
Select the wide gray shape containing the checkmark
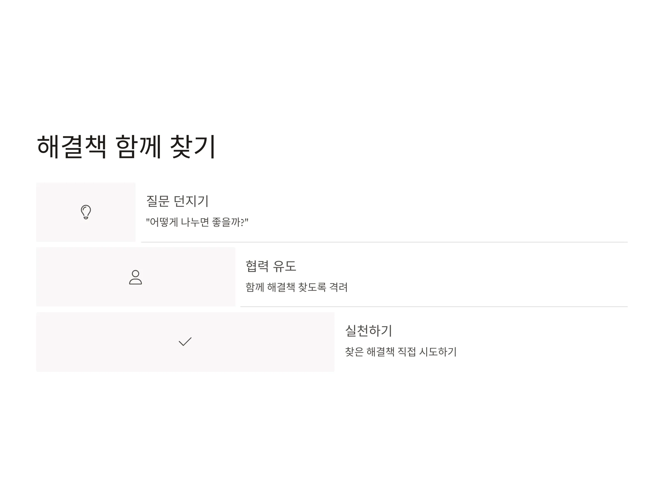coord(185,342)
